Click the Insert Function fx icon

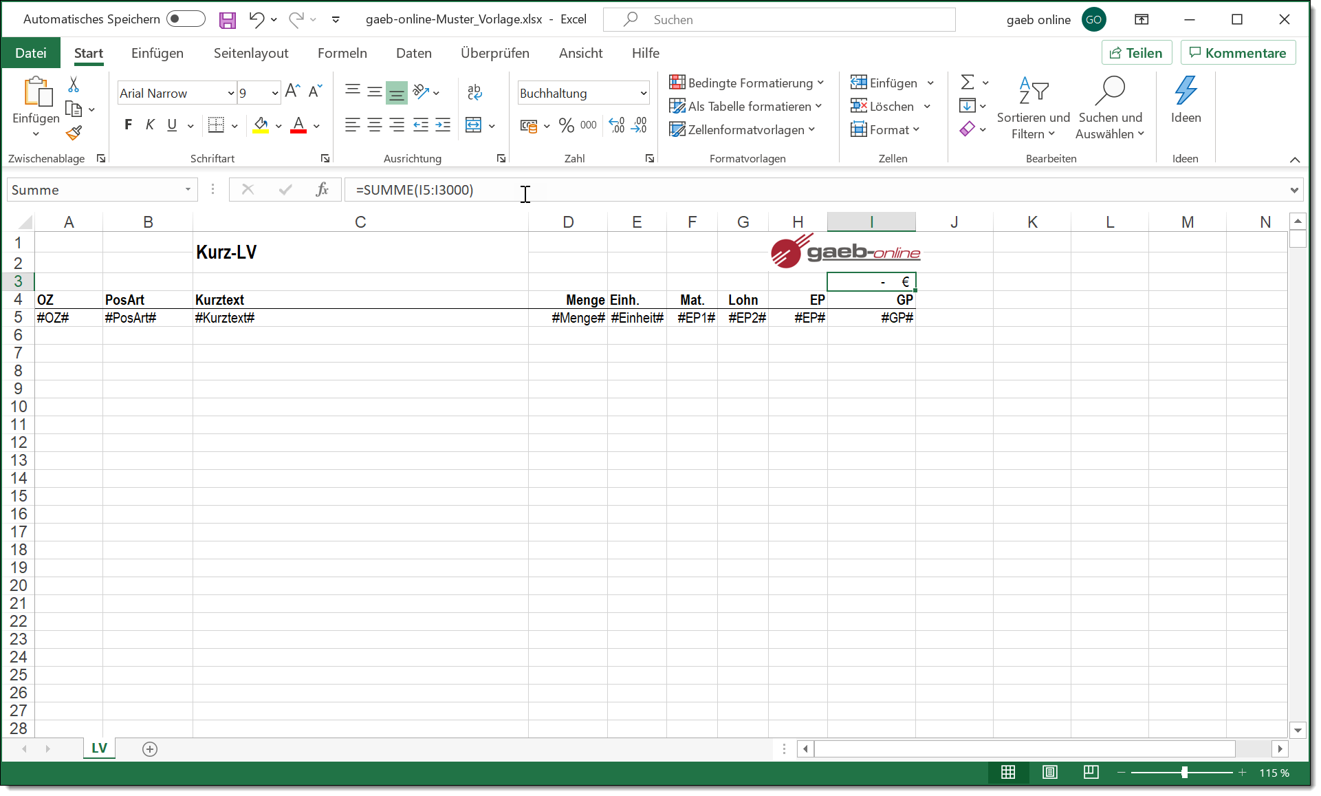[x=321, y=190]
